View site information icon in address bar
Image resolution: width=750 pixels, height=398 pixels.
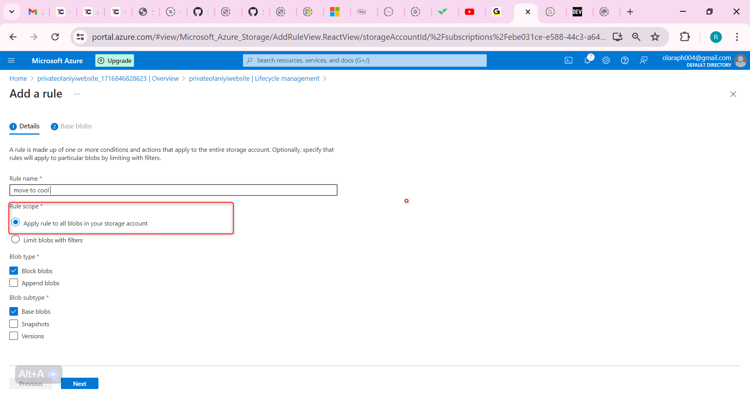click(80, 37)
